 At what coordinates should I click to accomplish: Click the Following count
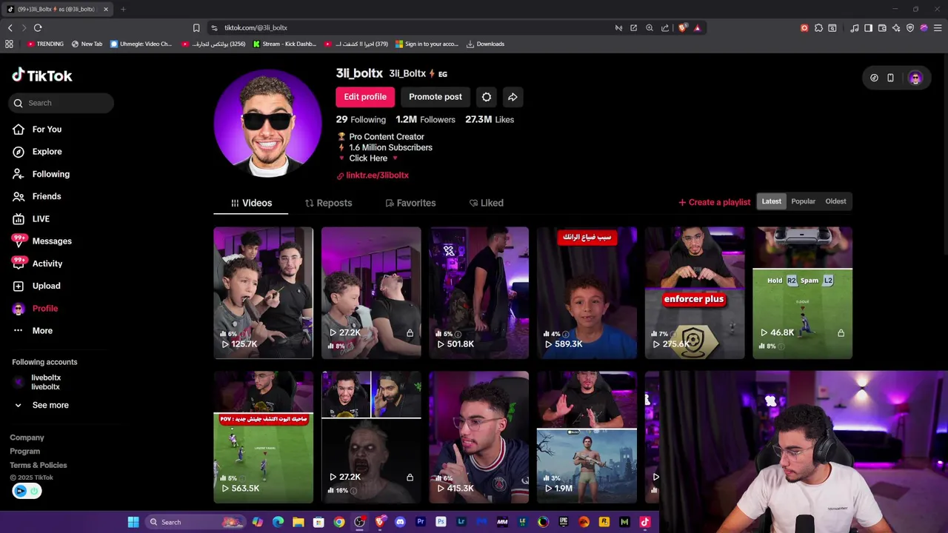pyautogui.click(x=361, y=119)
